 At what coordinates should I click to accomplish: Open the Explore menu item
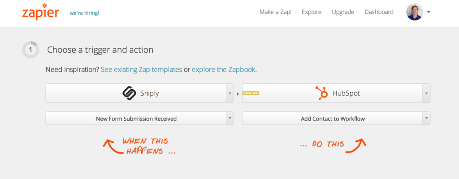click(x=312, y=12)
